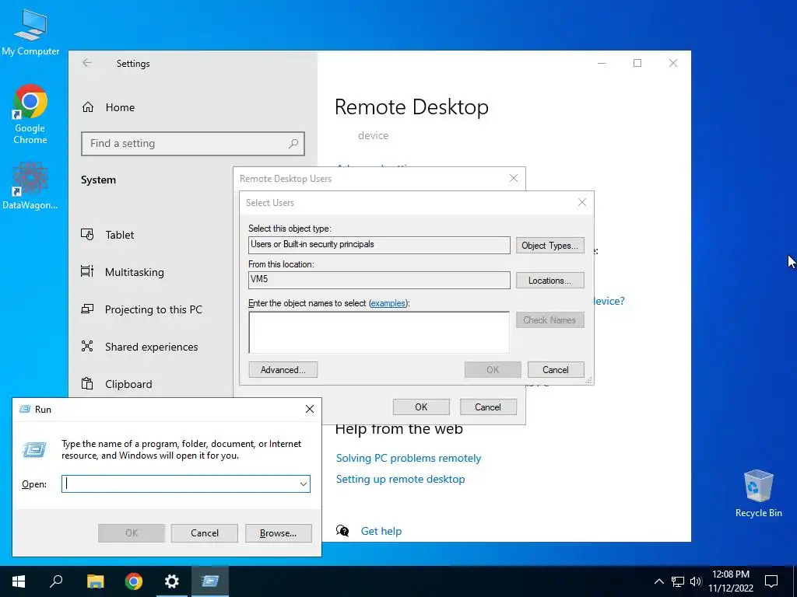Image resolution: width=797 pixels, height=597 pixels.
Task: Select Home label in Settings sidebar
Action: [120, 107]
